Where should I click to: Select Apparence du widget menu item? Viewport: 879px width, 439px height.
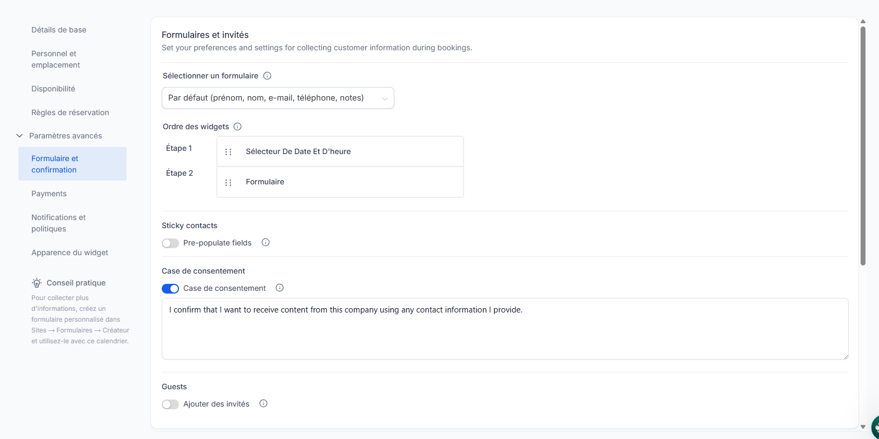(70, 252)
